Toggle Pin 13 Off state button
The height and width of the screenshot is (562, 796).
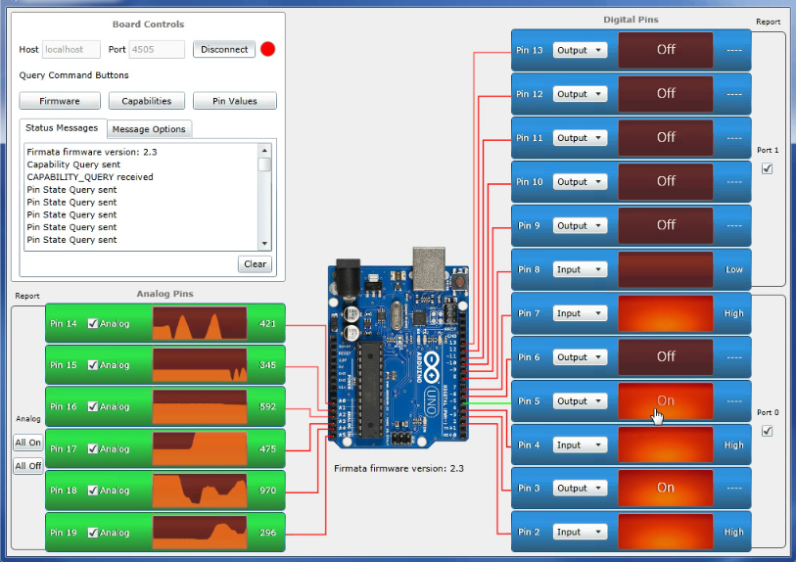click(x=666, y=50)
